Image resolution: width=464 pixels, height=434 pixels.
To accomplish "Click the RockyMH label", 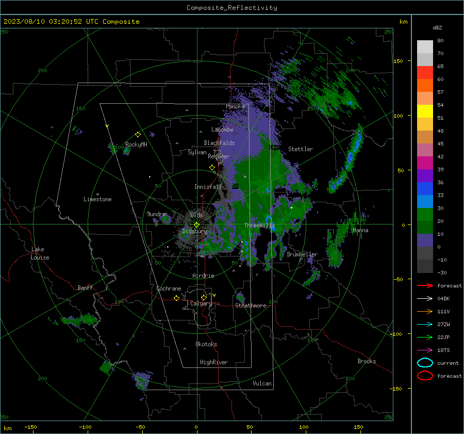I will [x=136, y=144].
